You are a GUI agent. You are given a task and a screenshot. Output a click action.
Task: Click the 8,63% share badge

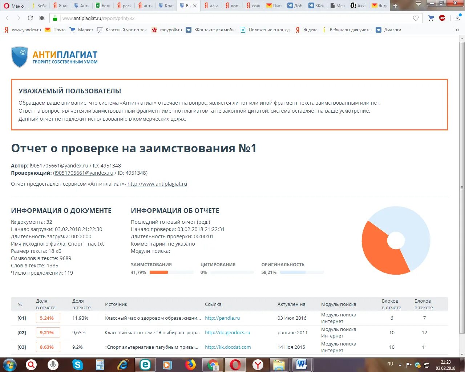tap(48, 347)
